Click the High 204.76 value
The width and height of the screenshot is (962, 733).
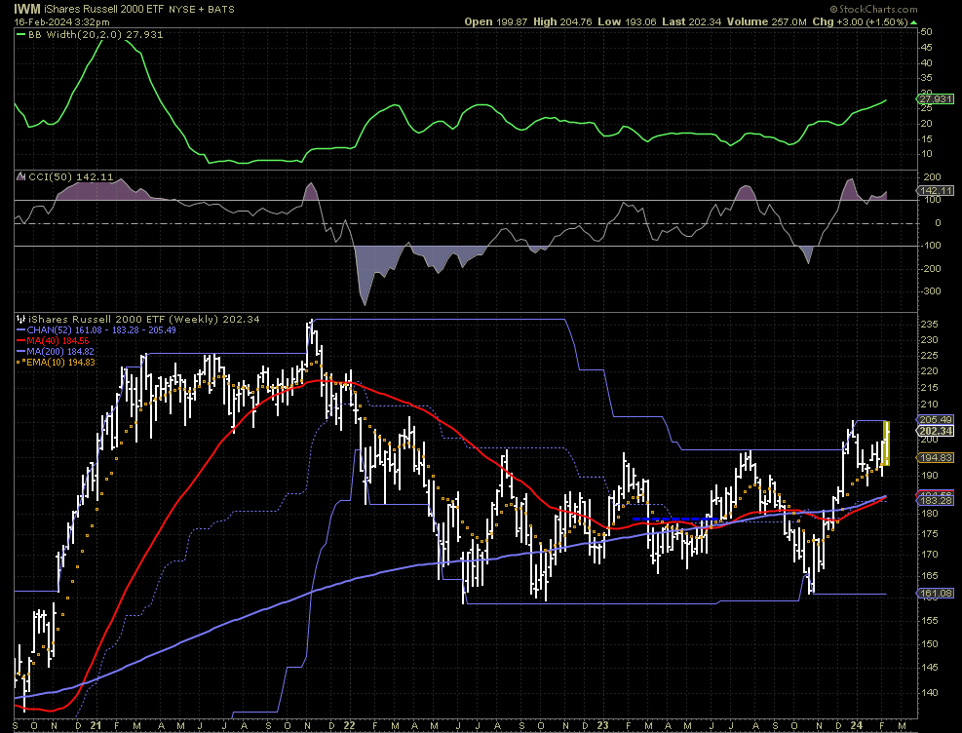[x=562, y=21]
